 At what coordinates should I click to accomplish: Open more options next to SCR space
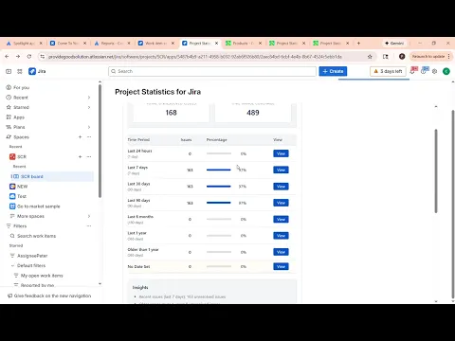pos(89,156)
